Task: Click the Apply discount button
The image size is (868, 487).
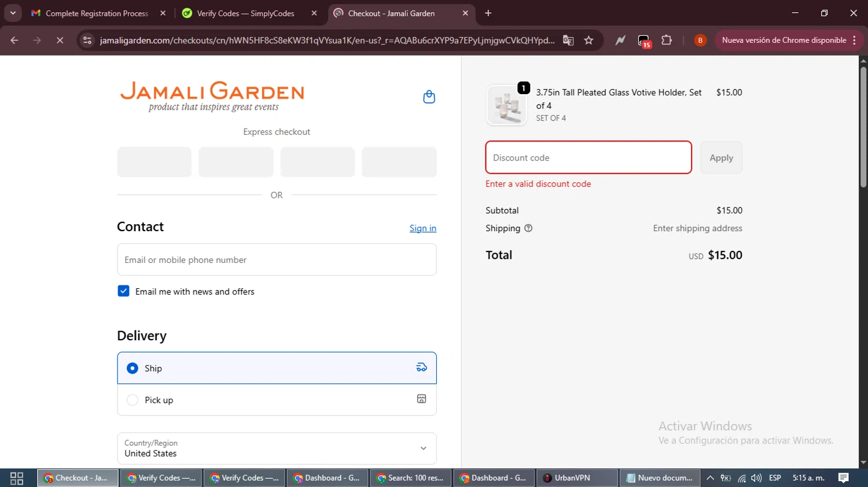Action: pyautogui.click(x=721, y=158)
